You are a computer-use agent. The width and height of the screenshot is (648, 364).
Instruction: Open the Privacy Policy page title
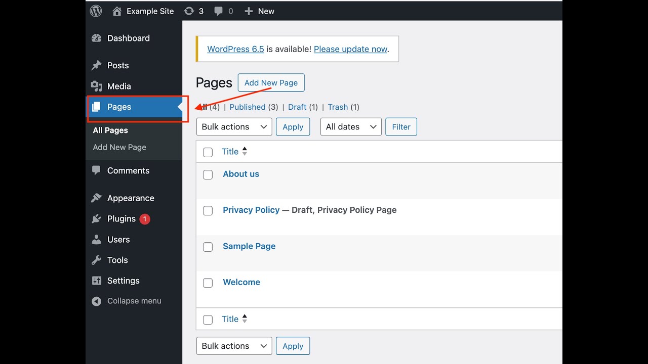251,210
